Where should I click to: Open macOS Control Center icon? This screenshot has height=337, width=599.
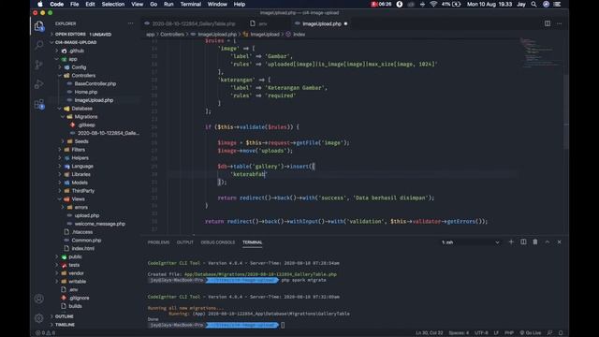(x=558, y=4)
